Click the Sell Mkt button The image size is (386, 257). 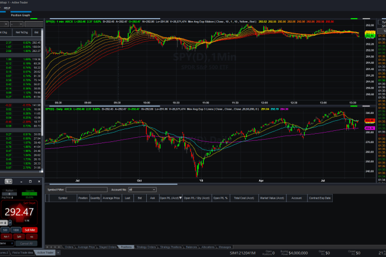30,230
